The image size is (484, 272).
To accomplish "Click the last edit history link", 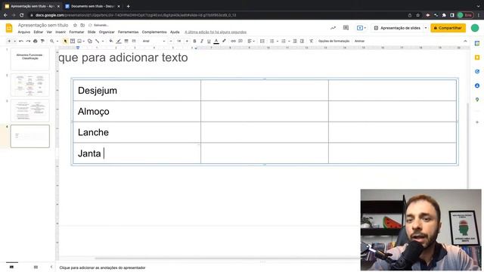I will point(216,32).
